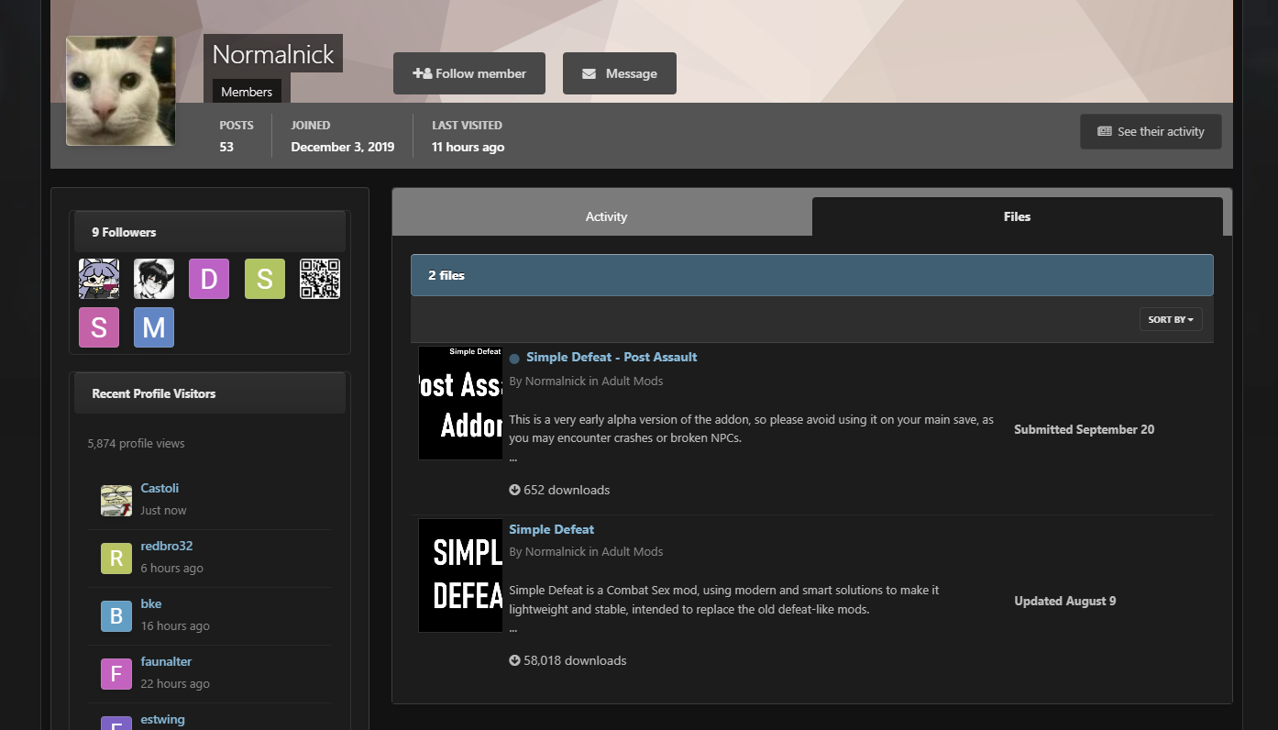This screenshot has width=1278, height=730.
Task: Click the blue M follower avatar
Action: pos(153,327)
